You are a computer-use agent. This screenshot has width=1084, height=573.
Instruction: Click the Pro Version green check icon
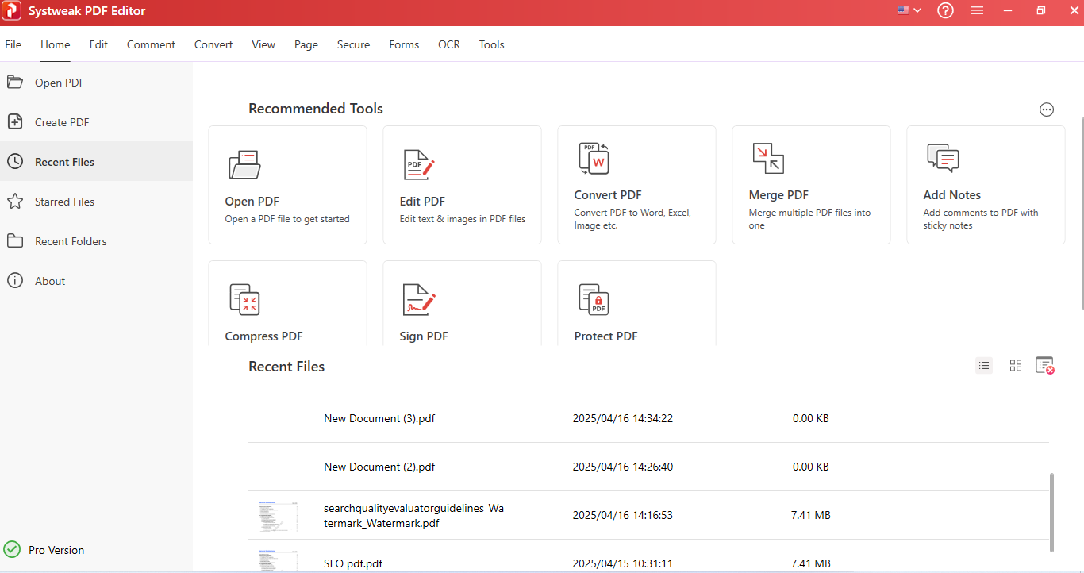12,549
